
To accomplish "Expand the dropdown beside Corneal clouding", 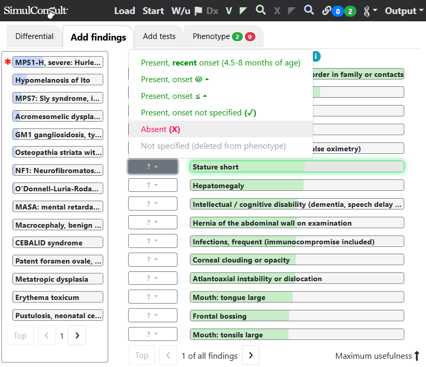I will pyautogui.click(x=153, y=260).
